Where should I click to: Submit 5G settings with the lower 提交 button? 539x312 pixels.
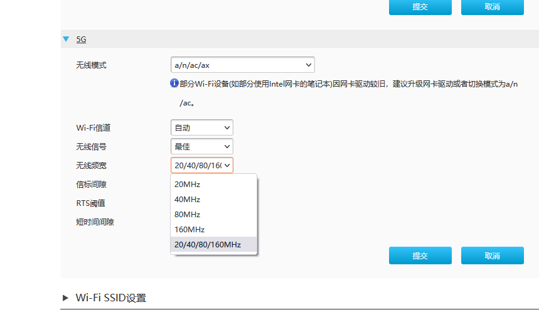pyautogui.click(x=420, y=256)
